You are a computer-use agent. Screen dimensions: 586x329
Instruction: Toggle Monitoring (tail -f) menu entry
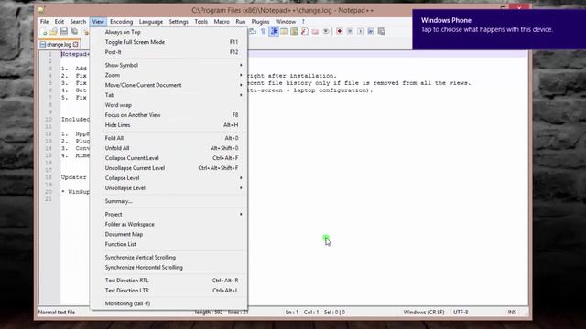(168, 303)
